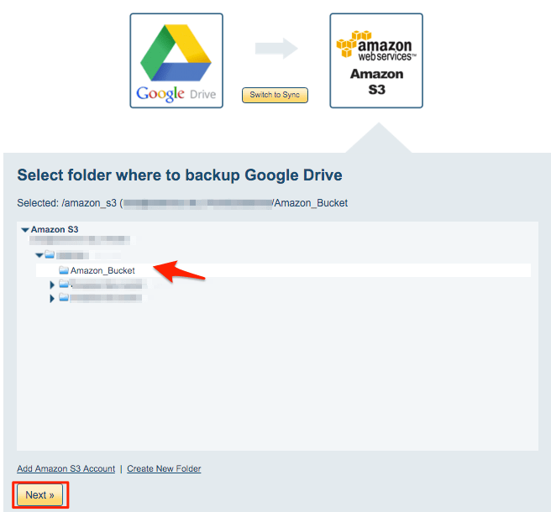Click the Amazon S3 root label
Screen dimensions: 551x512
tap(55, 230)
